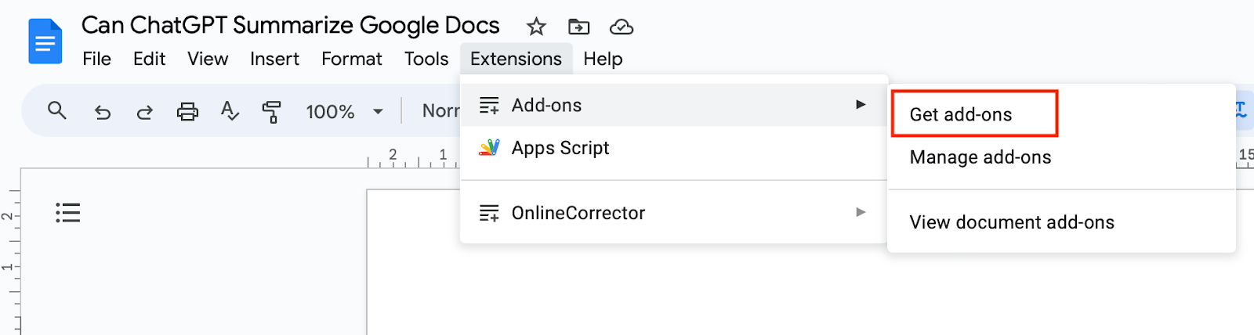Print the document

coord(187,112)
